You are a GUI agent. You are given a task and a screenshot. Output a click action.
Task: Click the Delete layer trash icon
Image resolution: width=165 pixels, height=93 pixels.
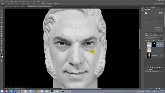162,68
